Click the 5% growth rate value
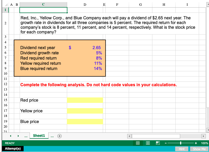The height and width of the screenshot is (152, 209). click(x=99, y=53)
